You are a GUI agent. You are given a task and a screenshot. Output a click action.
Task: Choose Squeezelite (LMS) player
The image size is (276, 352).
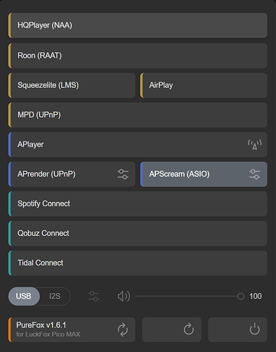[x=72, y=85]
